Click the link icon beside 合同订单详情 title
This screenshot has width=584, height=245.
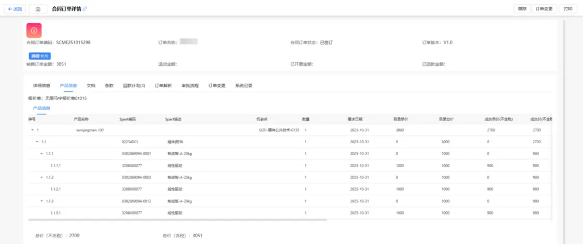85,9
